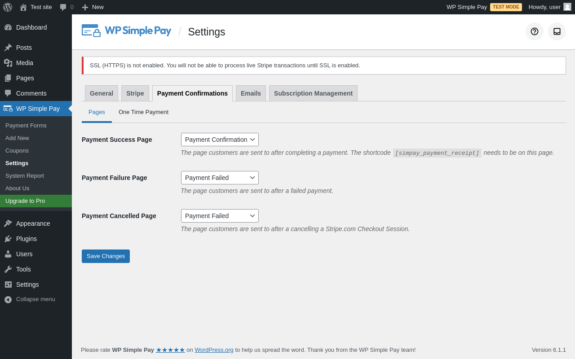The width and height of the screenshot is (575, 359).
Task: Click the five-star rating link
Action: click(x=170, y=350)
